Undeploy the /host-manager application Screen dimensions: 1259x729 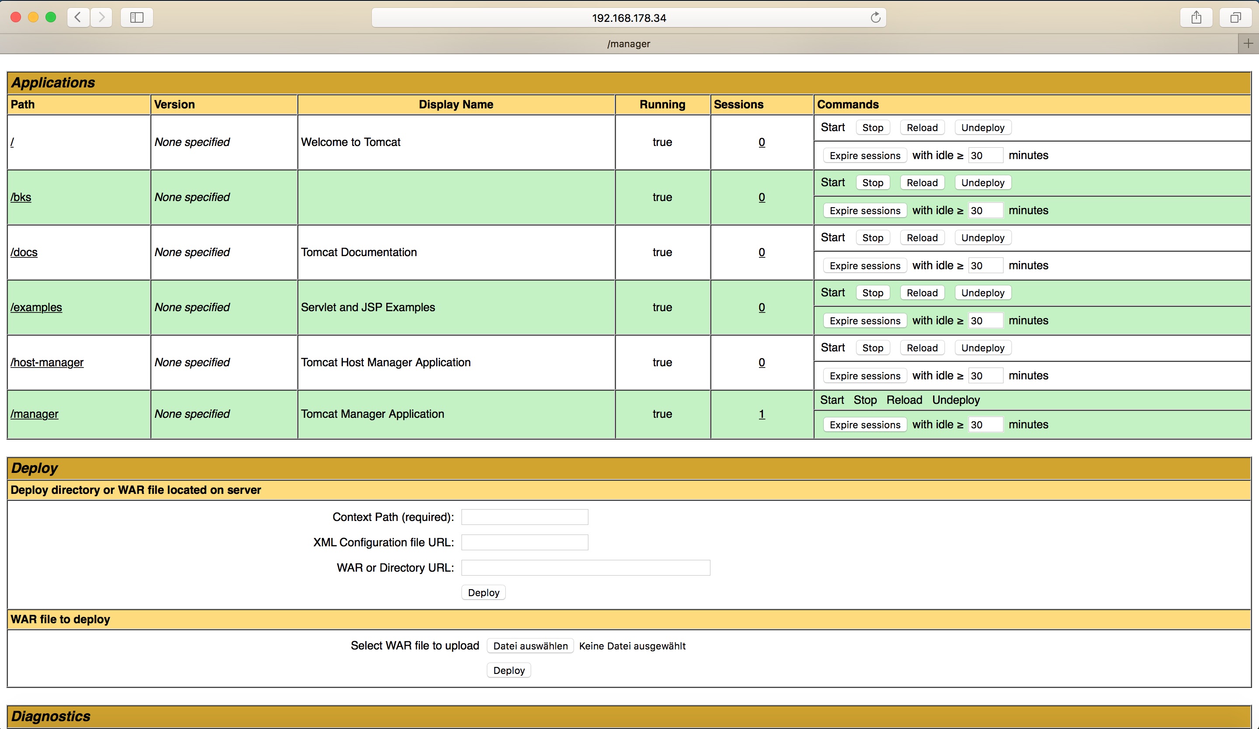click(983, 348)
